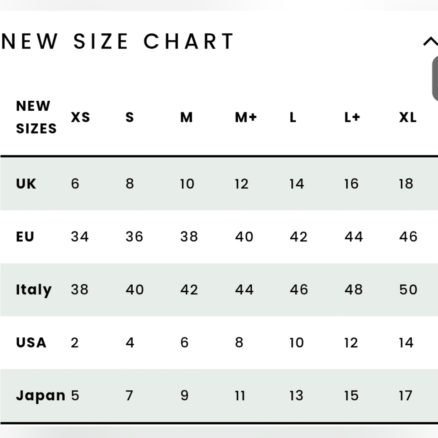Click size 34 in the EU row

point(80,237)
